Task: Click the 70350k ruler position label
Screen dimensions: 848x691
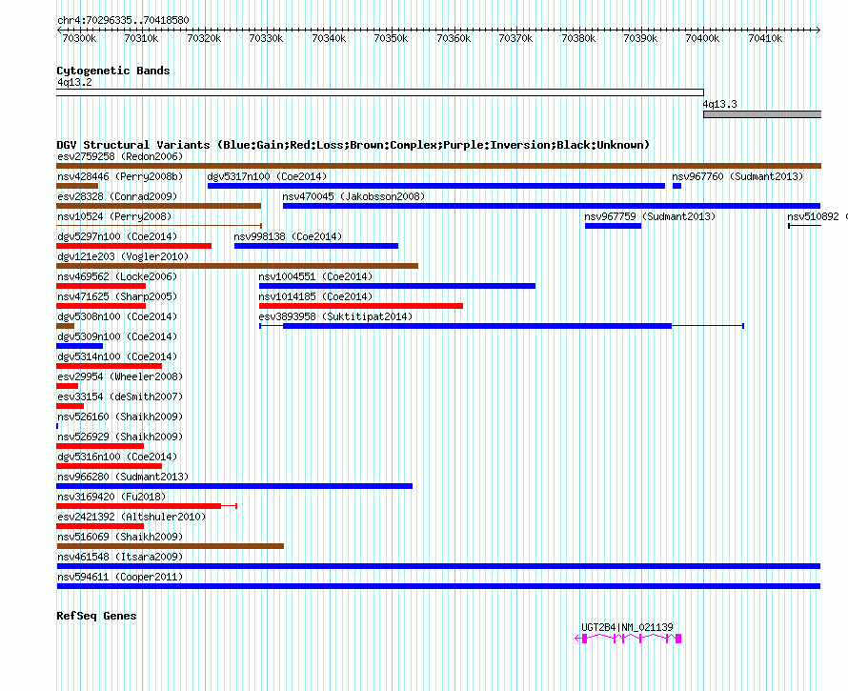Action: coord(391,38)
